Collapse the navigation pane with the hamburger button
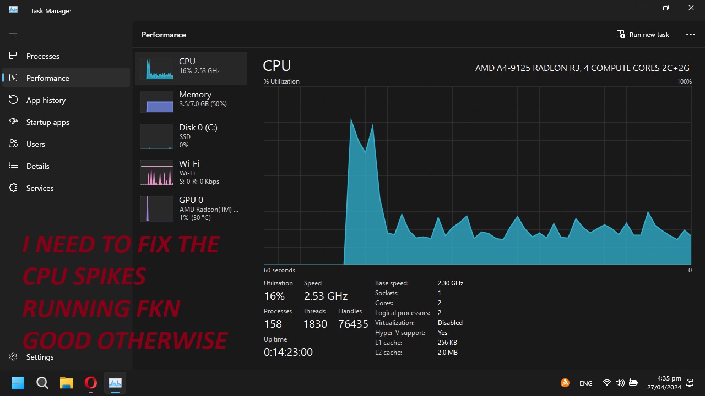 point(13,34)
